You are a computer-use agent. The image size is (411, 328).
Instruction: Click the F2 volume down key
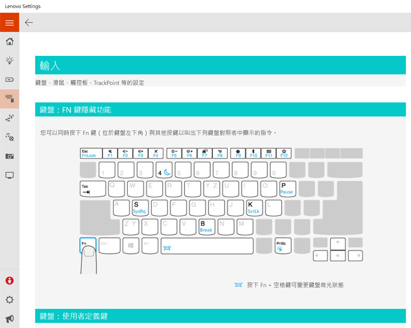point(125,153)
